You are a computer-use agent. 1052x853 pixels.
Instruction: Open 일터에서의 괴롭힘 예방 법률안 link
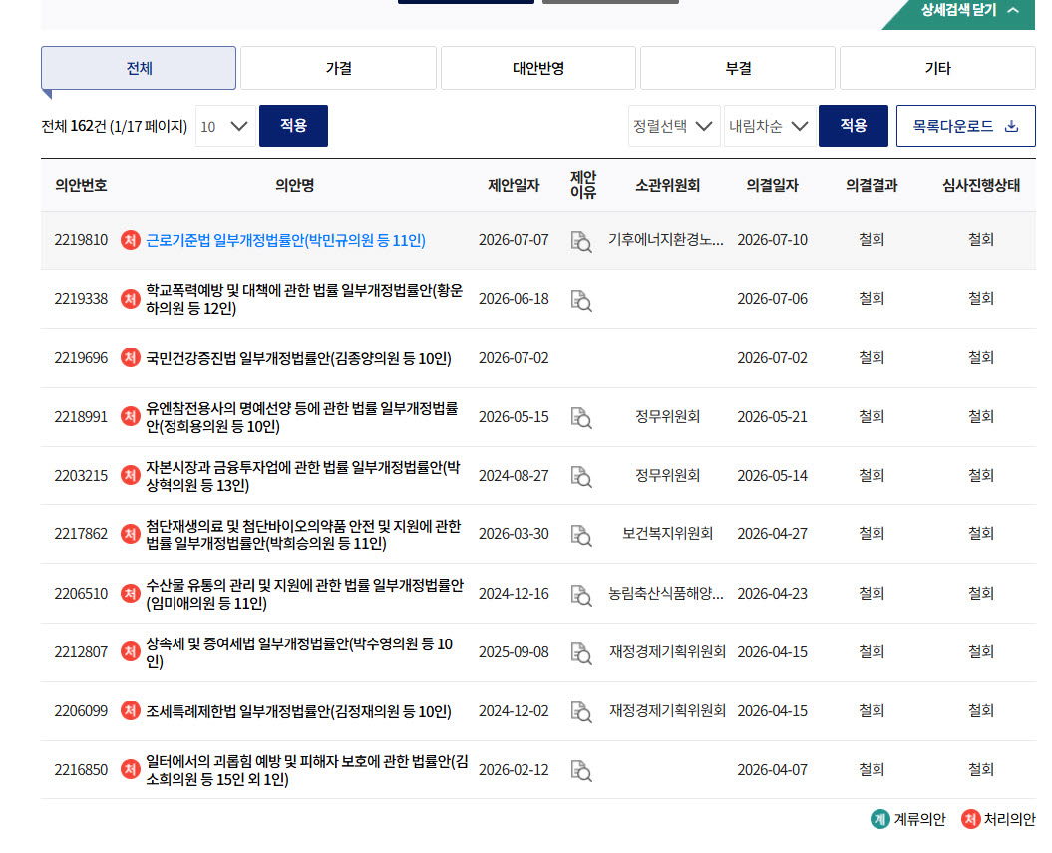[x=307, y=770]
